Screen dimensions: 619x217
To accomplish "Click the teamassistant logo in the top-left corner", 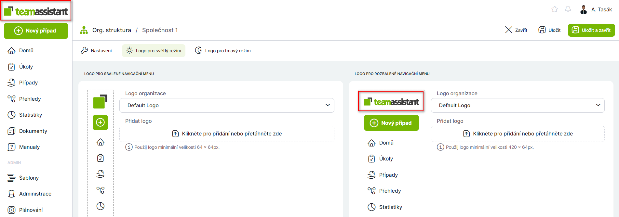I will pos(36,11).
